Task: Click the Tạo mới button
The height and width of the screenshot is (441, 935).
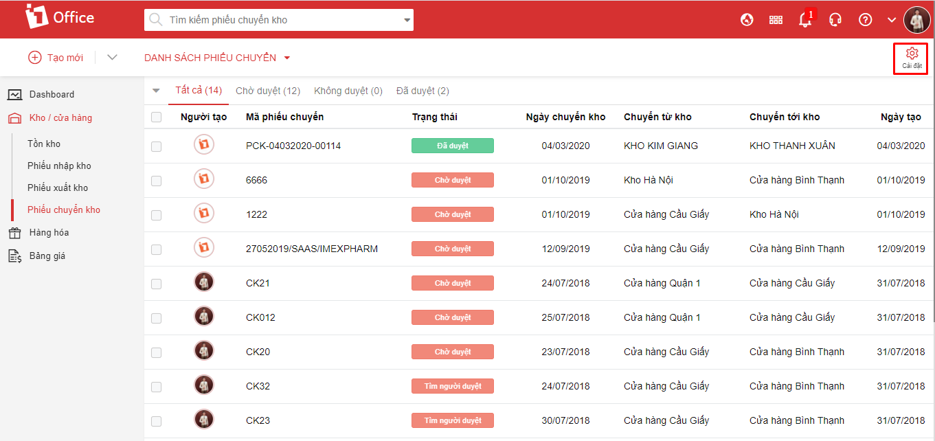Action: (56, 58)
